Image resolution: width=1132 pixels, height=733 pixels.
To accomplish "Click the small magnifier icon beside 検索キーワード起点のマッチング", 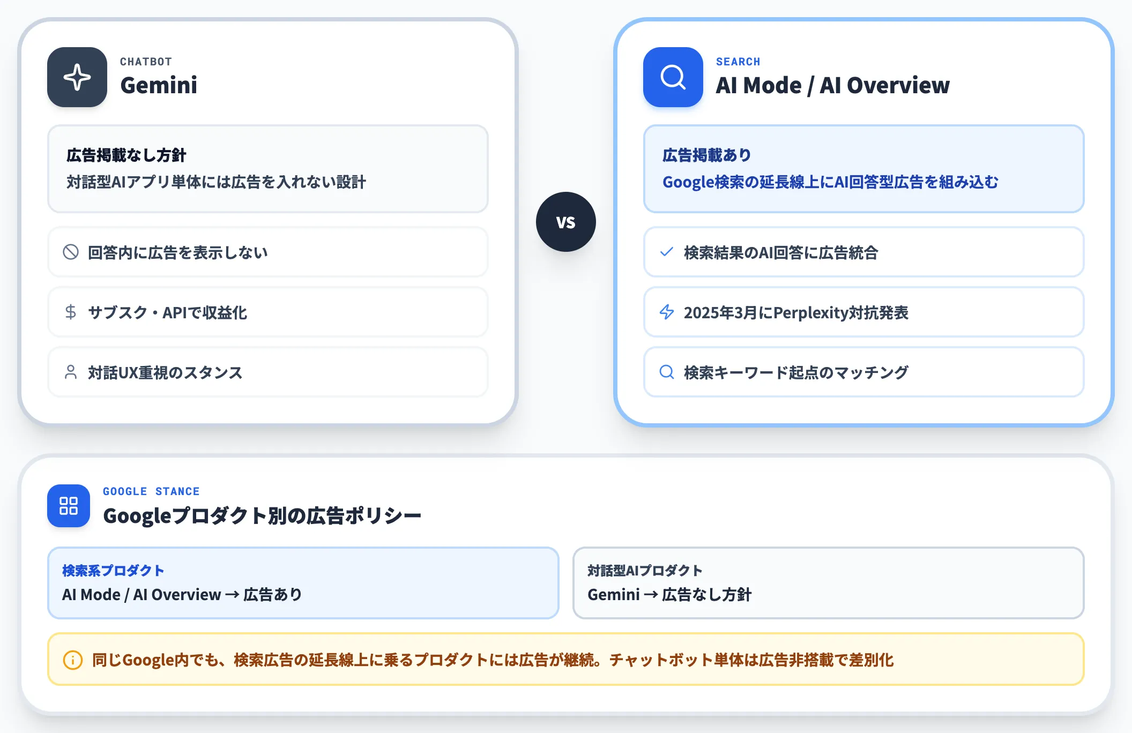I will (667, 372).
